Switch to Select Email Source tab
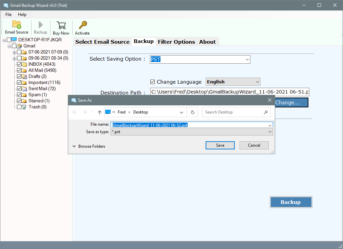 click(x=102, y=42)
